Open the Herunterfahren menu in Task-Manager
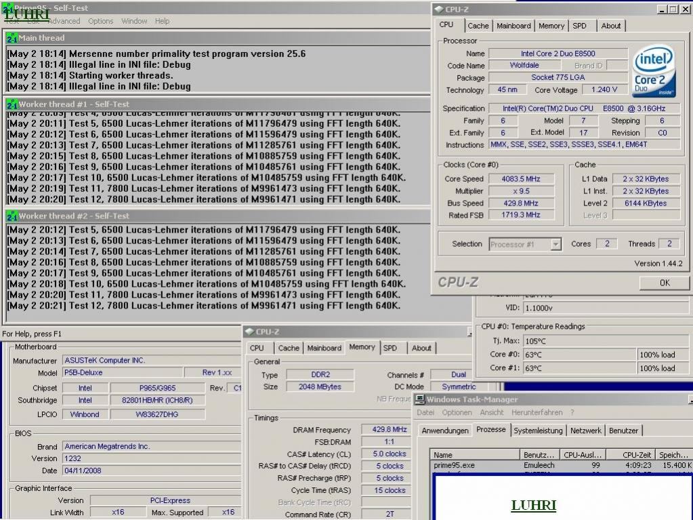This screenshot has height=520, width=693. click(537, 412)
